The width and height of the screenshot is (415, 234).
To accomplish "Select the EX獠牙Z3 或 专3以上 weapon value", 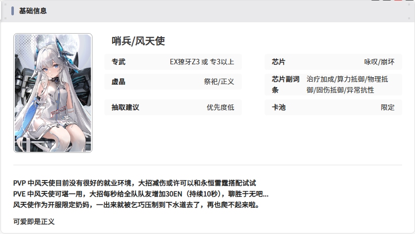I will click(202, 62).
